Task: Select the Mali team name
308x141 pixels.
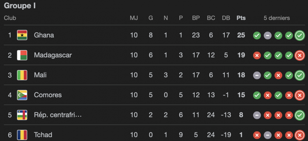Action: (x=40, y=75)
